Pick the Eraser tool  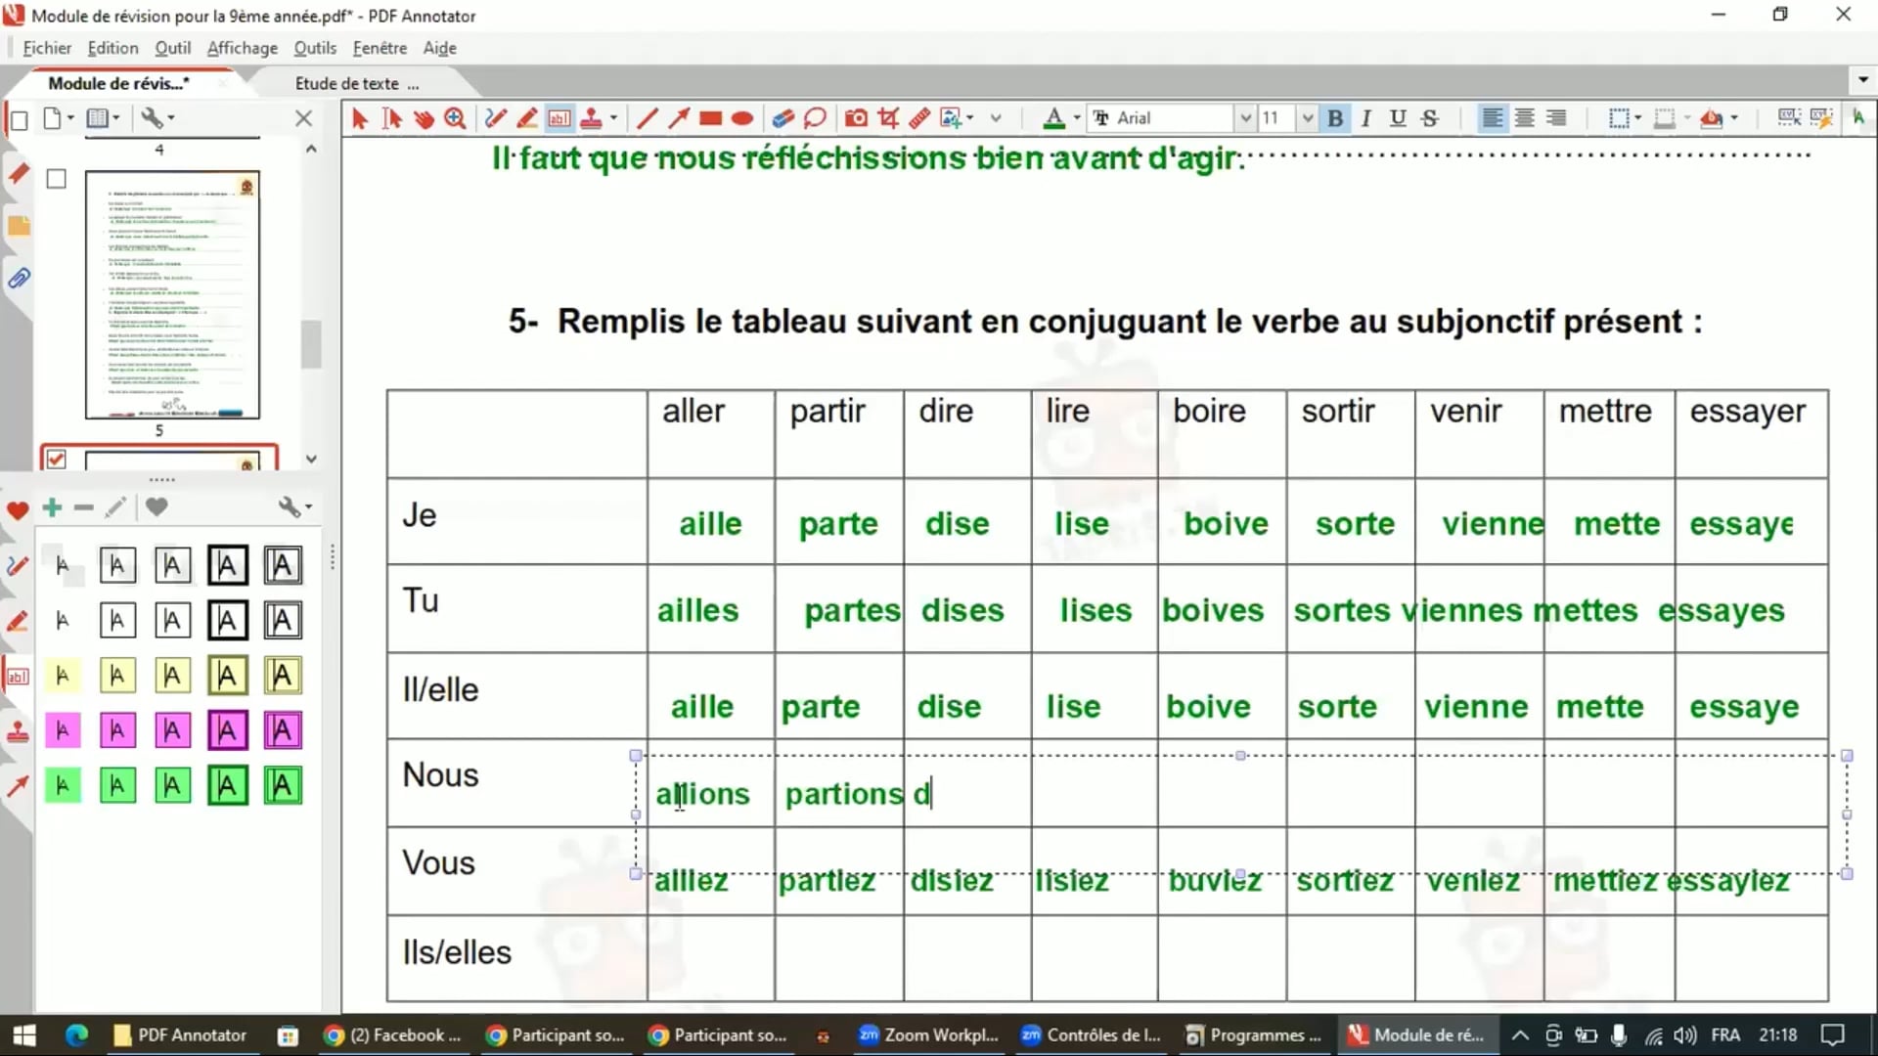[x=782, y=118]
